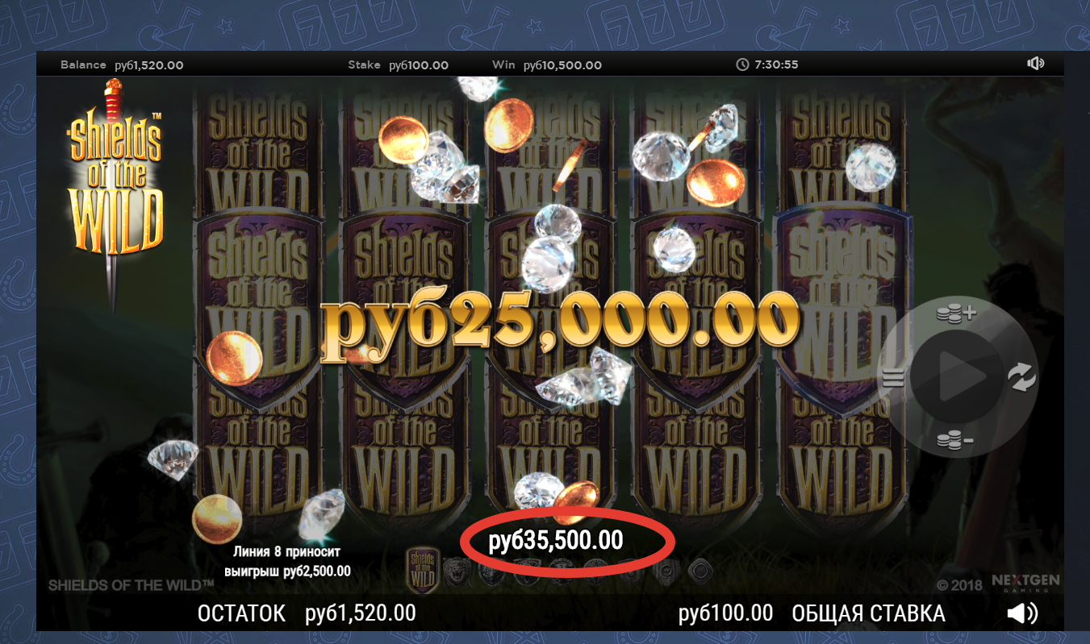Click the Balance amount in top bar

point(149,65)
